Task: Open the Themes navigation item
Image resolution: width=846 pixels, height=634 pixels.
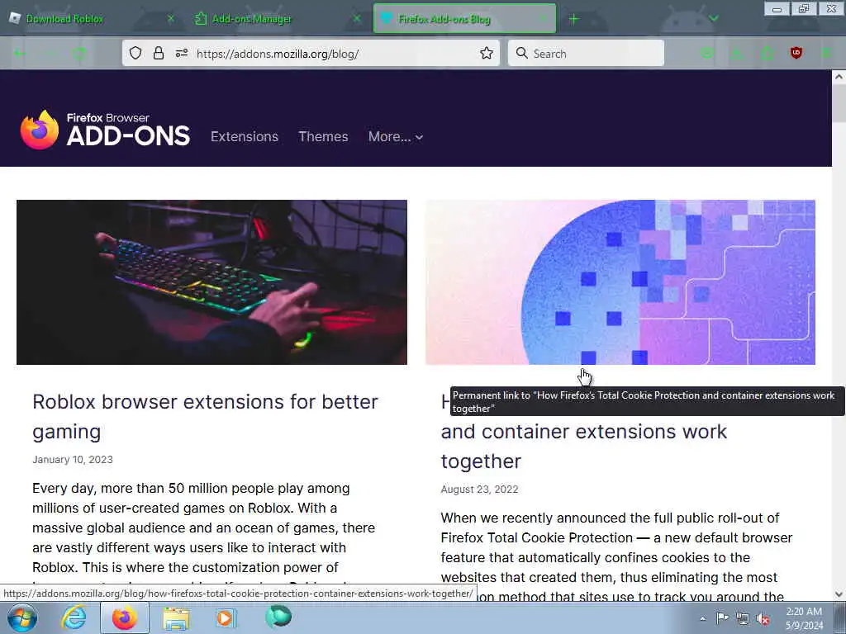Action: 323,136
